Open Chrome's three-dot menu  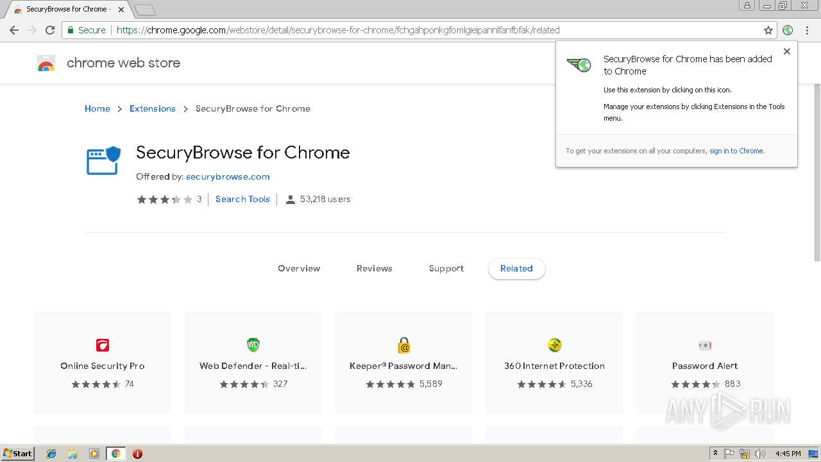pyautogui.click(x=807, y=30)
